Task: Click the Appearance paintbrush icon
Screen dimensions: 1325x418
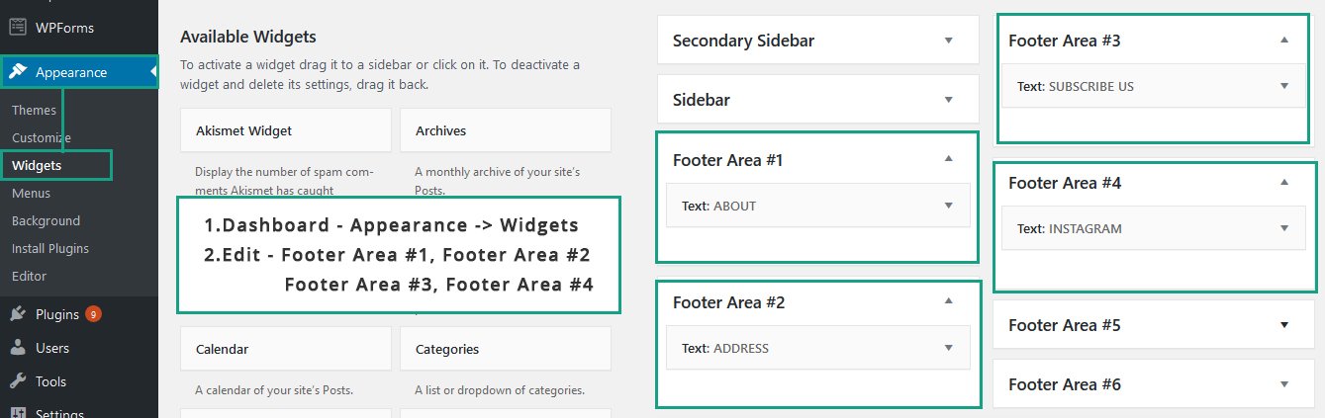Action: [18, 72]
